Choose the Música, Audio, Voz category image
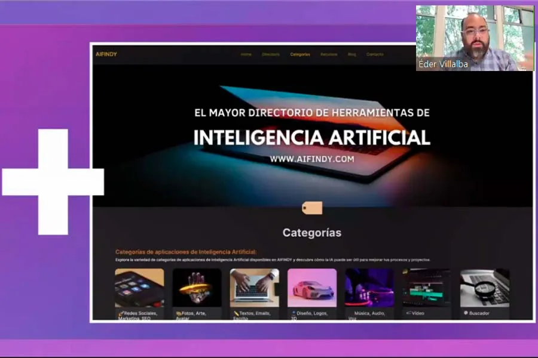The image size is (538, 358). (369, 288)
